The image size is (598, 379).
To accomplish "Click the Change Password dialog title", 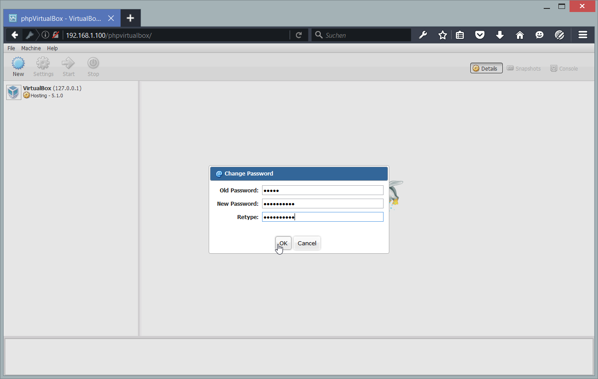I will (x=249, y=173).
